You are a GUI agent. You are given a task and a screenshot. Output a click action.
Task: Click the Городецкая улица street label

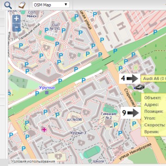click(29, 32)
